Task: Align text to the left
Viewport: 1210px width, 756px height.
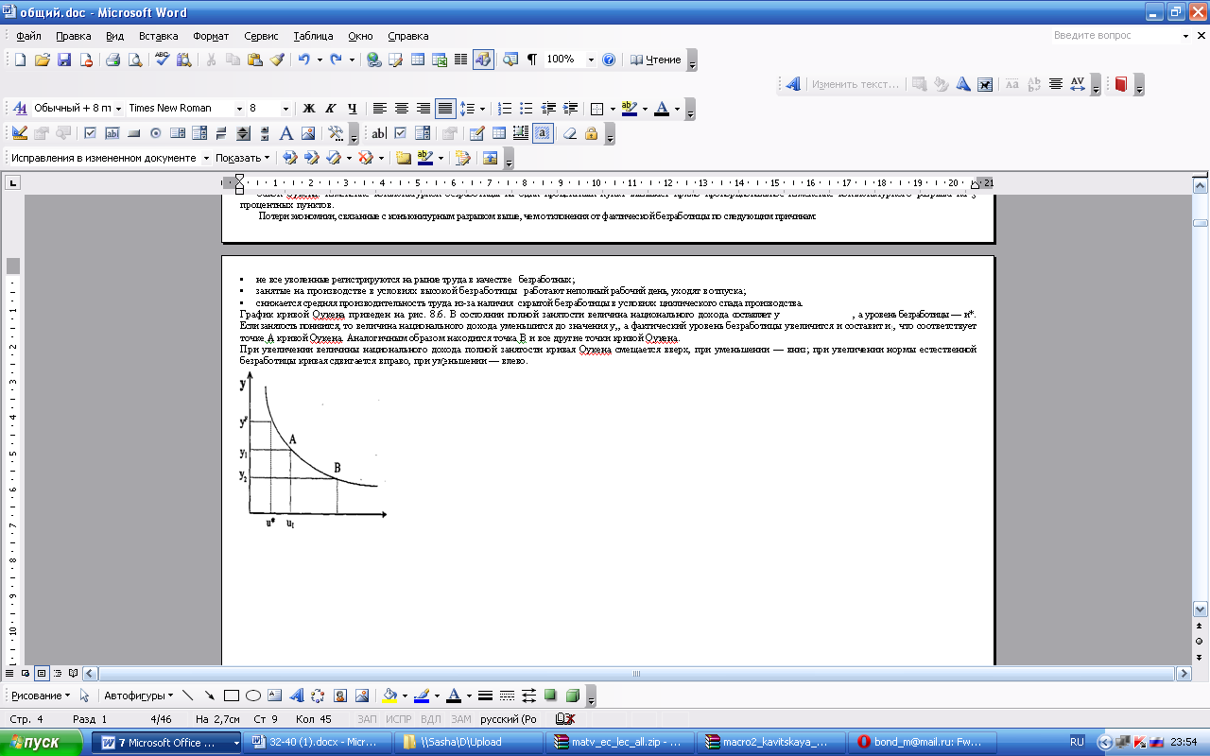Action: coord(379,109)
